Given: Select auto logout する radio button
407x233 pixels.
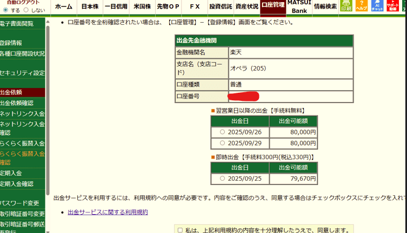Looking at the screenshot, I should 5,10.
